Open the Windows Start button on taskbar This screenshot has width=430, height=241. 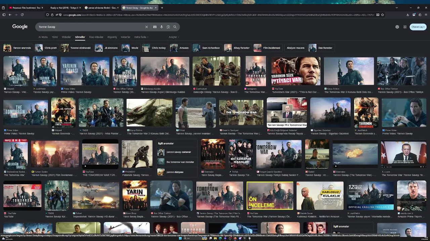point(180,238)
